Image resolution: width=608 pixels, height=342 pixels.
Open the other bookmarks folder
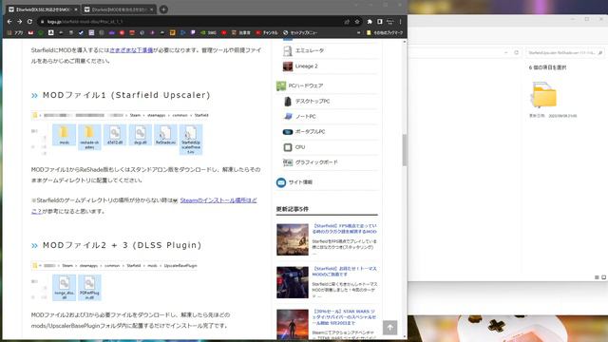(385, 33)
